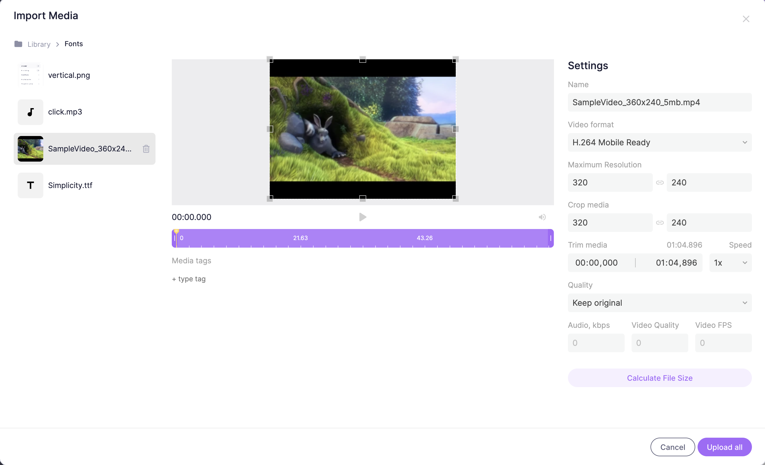Click the timeline at the 43.26 mark

click(424, 238)
